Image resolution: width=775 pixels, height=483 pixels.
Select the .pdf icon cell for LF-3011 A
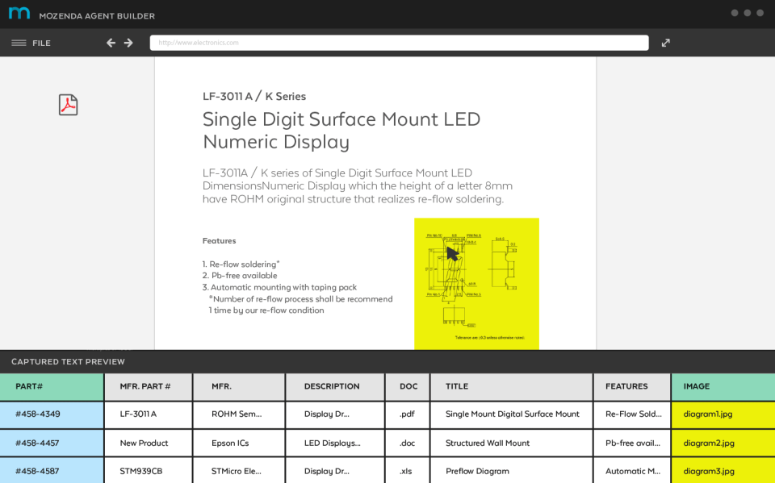pyautogui.click(x=407, y=414)
